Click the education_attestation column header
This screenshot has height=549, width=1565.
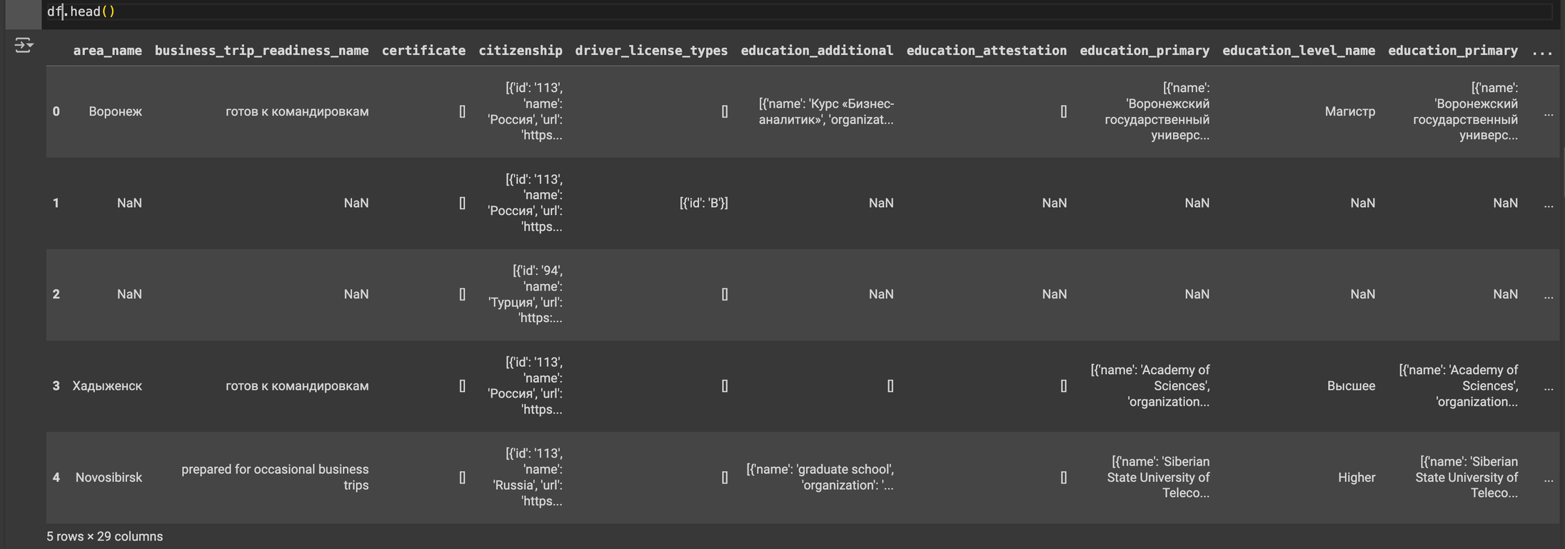[986, 51]
